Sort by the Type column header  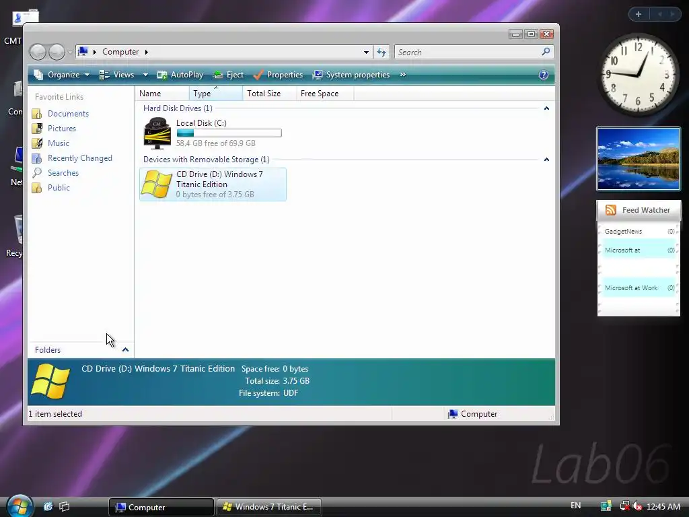click(x=216, y=93)
